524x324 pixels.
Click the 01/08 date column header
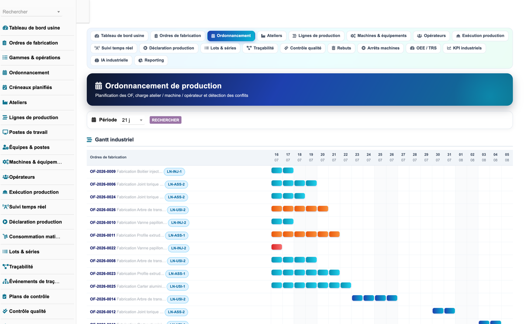tap(461, 157)
